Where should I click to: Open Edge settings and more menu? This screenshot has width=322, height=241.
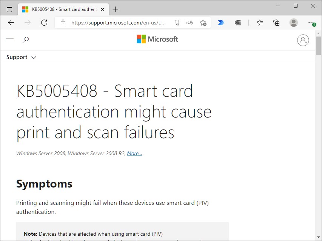click(311, 23)
